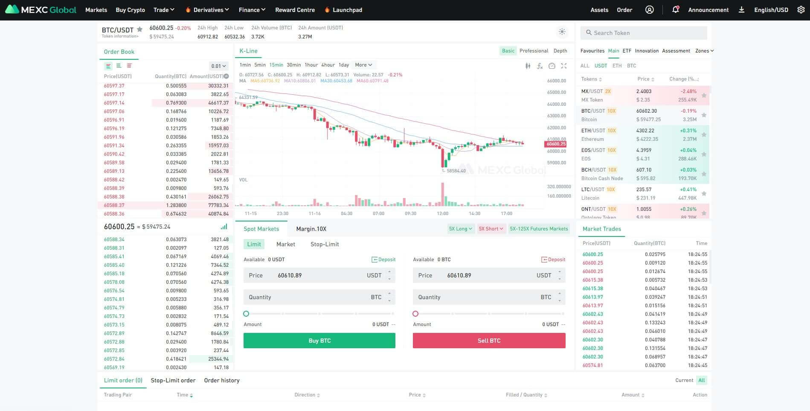Favourite BTC/USDT with the star icon

[x=139, y=29]
